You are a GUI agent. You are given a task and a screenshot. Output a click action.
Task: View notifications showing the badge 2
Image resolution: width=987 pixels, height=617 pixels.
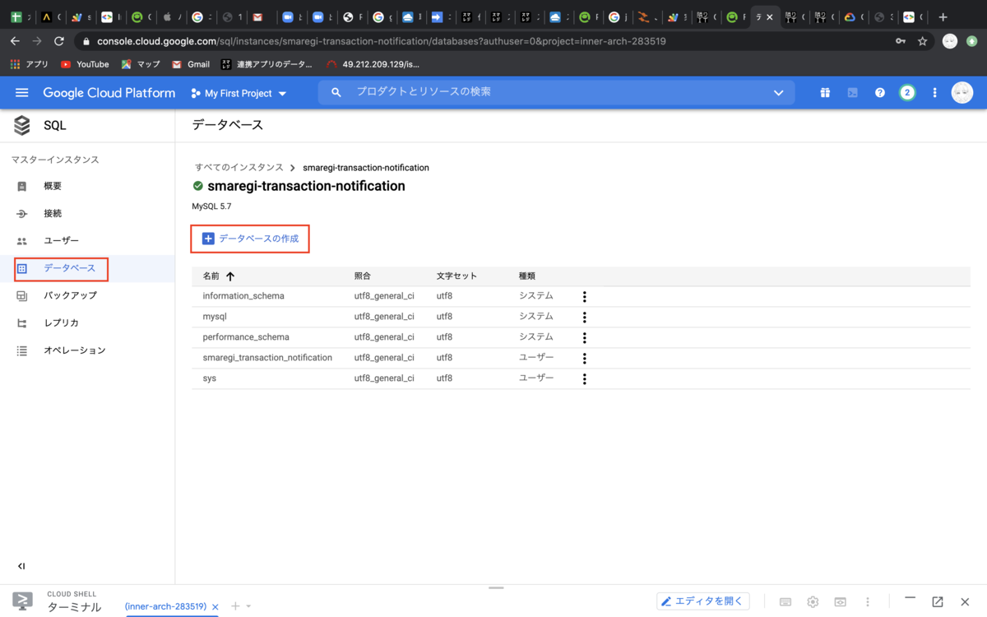(x=907, y=92)
